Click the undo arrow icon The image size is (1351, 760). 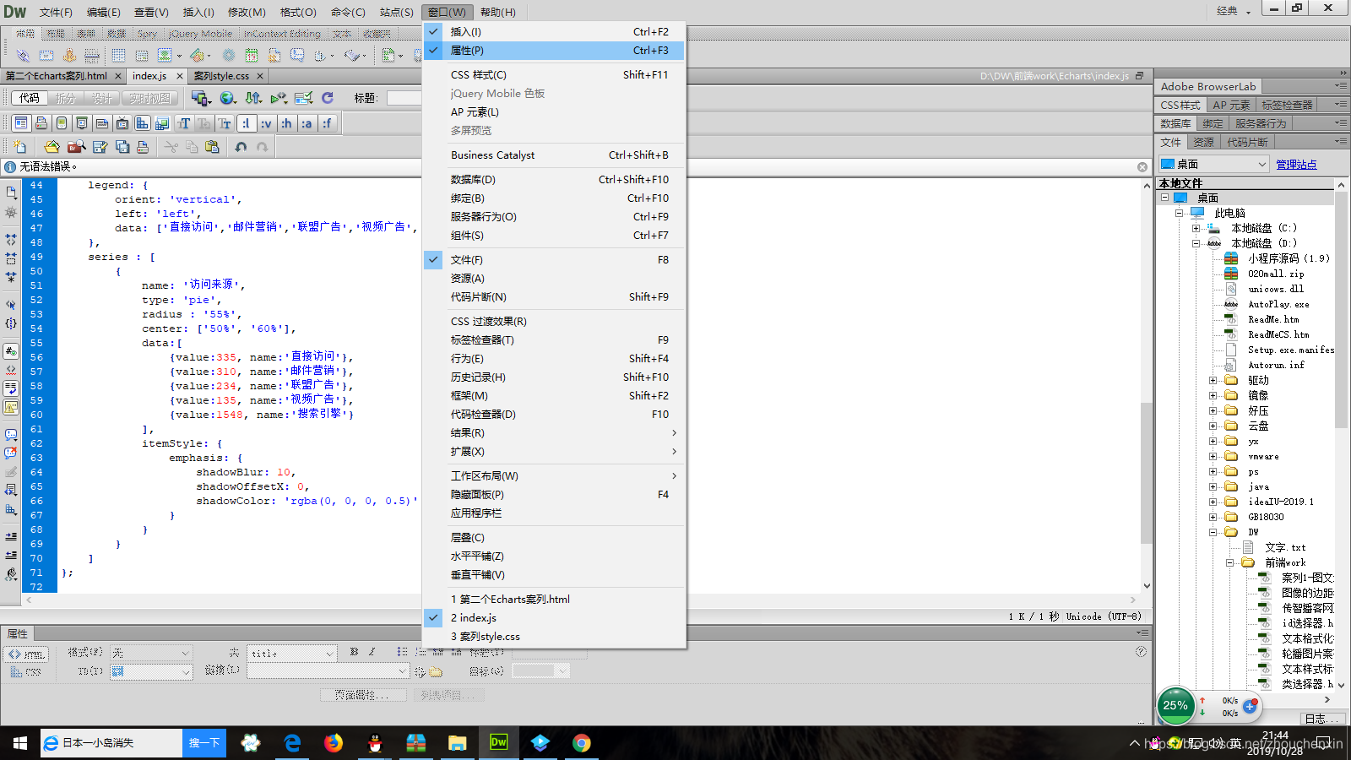(241, 147)
